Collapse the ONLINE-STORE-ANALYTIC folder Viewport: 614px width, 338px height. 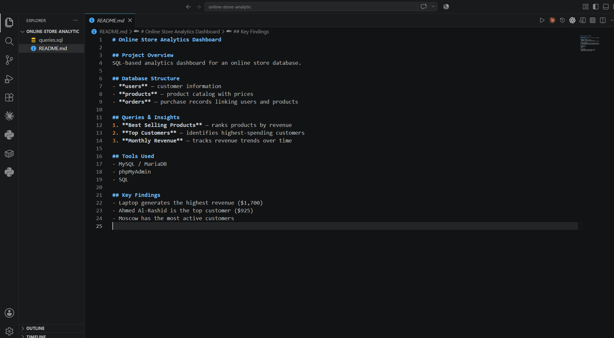[51, 31]
